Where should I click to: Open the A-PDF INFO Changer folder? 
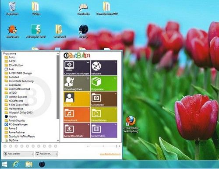[x=18, y=73]
